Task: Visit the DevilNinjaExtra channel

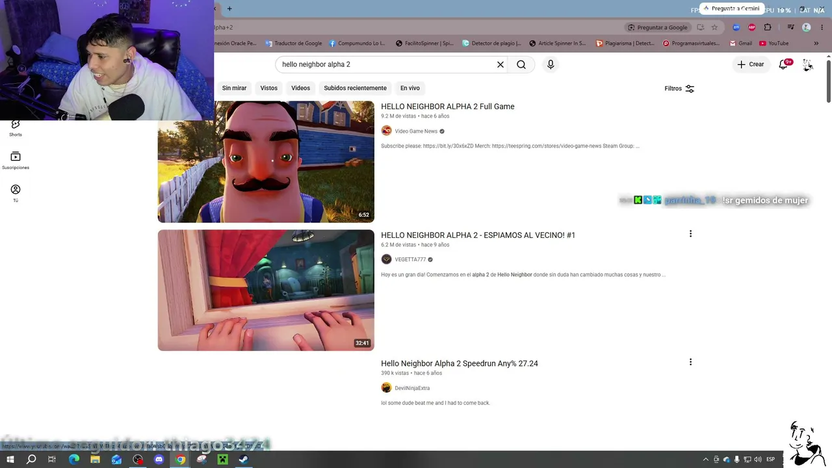Action: (x=412, y=388)
